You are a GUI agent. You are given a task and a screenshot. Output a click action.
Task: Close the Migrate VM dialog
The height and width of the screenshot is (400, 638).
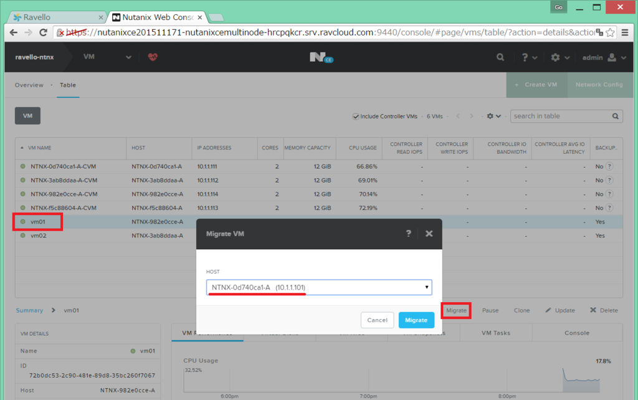[429, 234]
